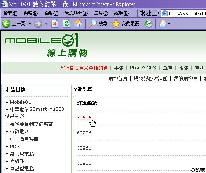Screen dimensions: 206x173
Task: Open the 工具(T) menu
Action: (x=101, y=13)
